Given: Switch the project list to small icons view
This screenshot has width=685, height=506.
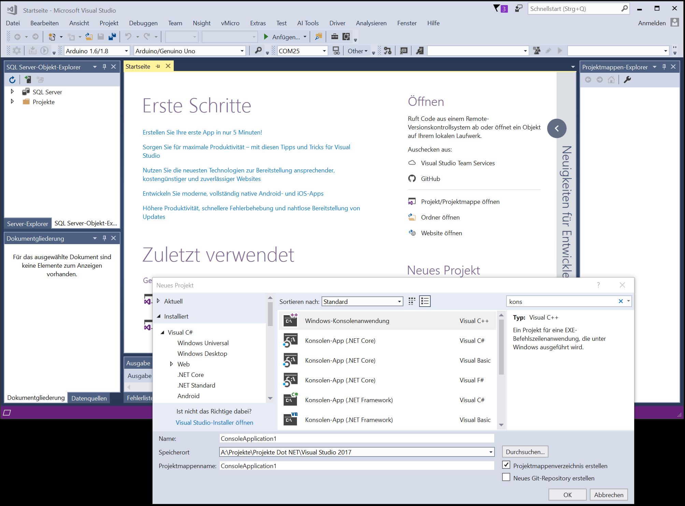Looking at the screenshot, I should click(412, 301).
